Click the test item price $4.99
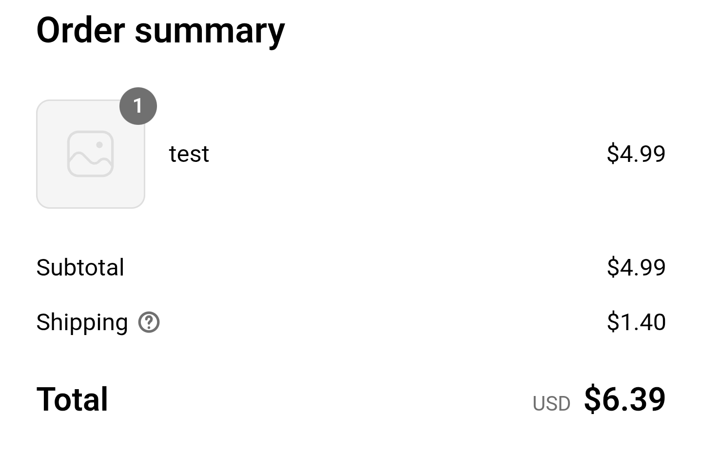702x455 pixels. tap(636, 154)
